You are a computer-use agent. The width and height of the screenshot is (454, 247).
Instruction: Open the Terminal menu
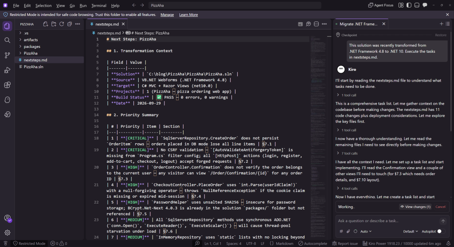tap(99, 5)
